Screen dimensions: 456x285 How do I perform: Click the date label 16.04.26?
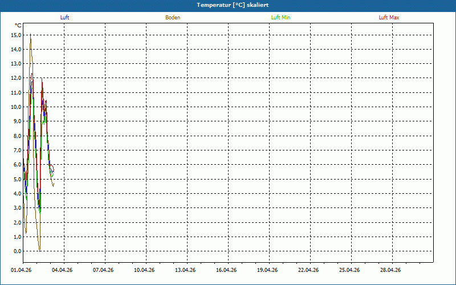point(226,270)
